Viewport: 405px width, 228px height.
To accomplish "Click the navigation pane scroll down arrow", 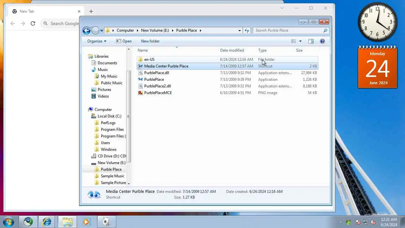I will coord(128,184).
